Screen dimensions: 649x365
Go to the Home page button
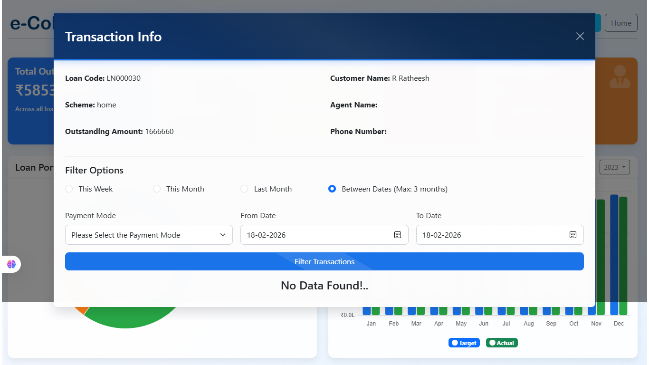(x=621, y=23)
